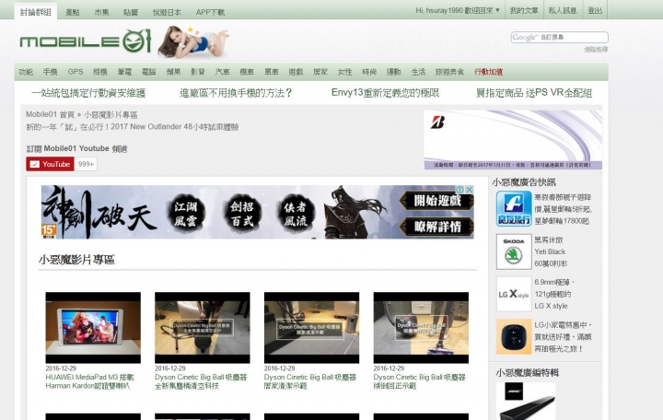Click the girl mascot image beside the logo
The image size is (663, 420).
(x=192, y=41)
